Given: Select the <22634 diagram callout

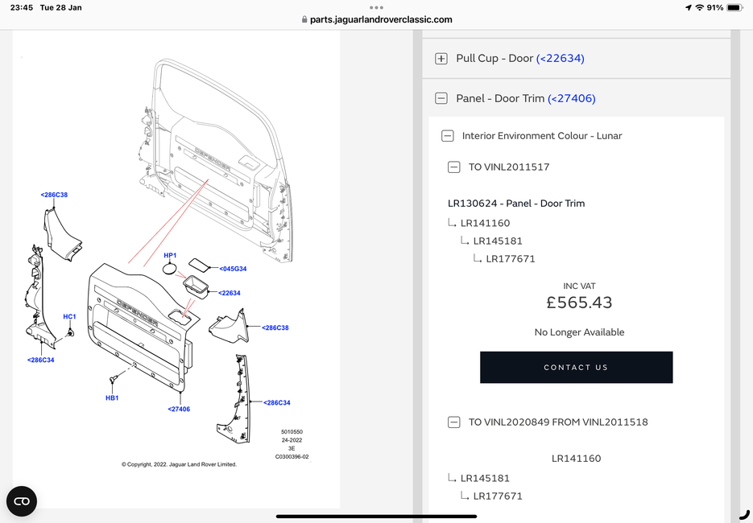Looking at the screenshot, I should (x=229, y=293).
